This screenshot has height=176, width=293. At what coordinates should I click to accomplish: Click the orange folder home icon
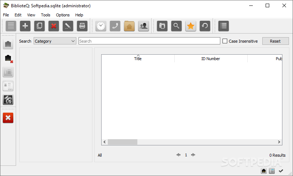129,26
